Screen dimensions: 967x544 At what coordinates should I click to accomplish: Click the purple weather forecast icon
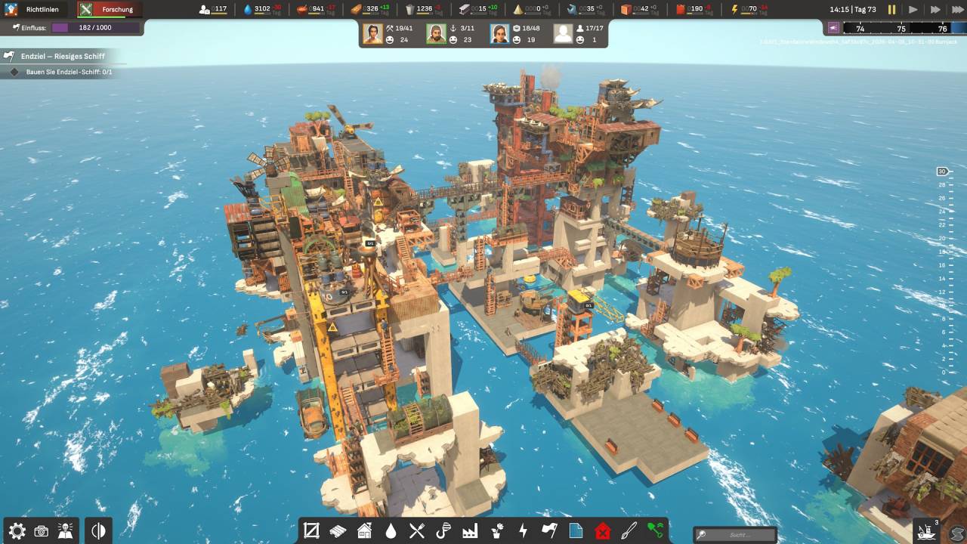click(x=833, y=28)
